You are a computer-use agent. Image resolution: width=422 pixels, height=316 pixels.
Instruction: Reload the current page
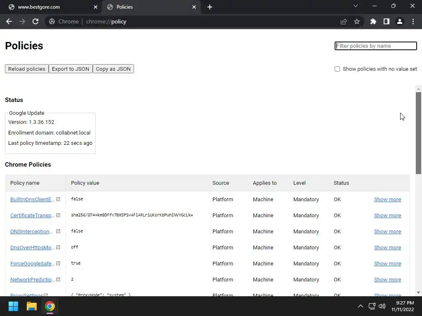35,21
